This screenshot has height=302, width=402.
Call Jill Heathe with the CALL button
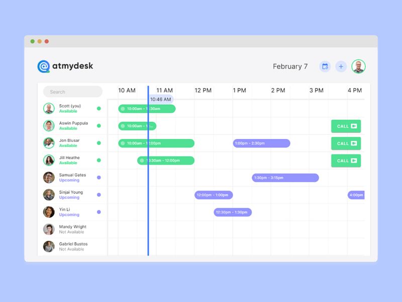point(346,161)
